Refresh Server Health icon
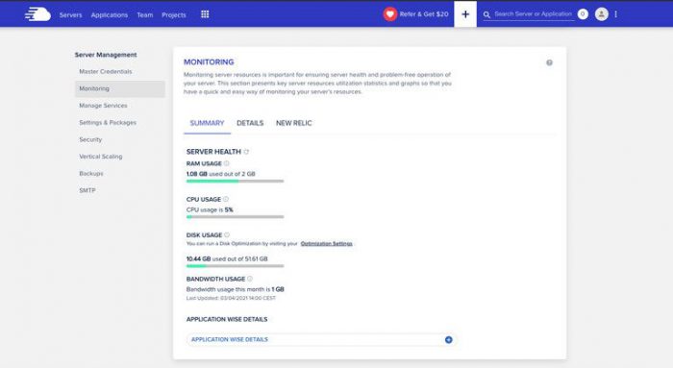673x368 pixels. tap(246, 152)
